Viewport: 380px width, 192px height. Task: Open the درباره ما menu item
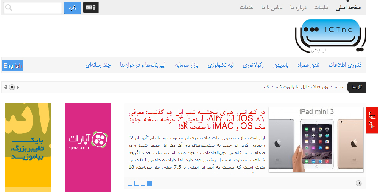(x=298, y=8)
